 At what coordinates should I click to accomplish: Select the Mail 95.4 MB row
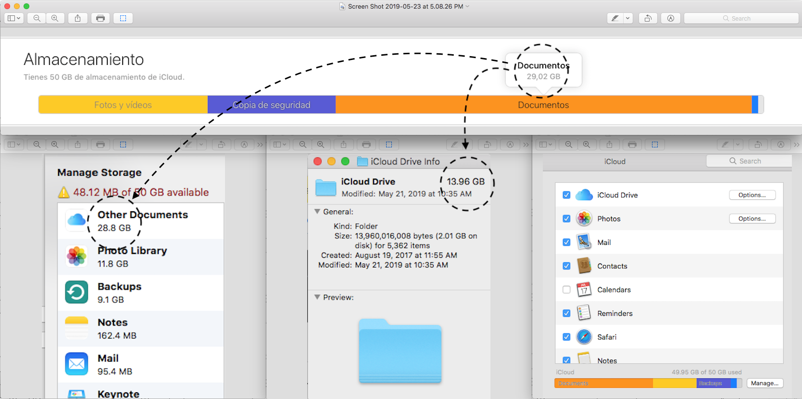point(141,365)
